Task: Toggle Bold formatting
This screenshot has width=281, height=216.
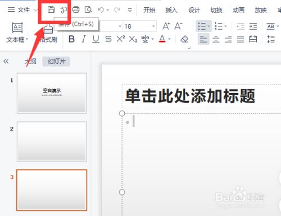Action: coord(71,39)
